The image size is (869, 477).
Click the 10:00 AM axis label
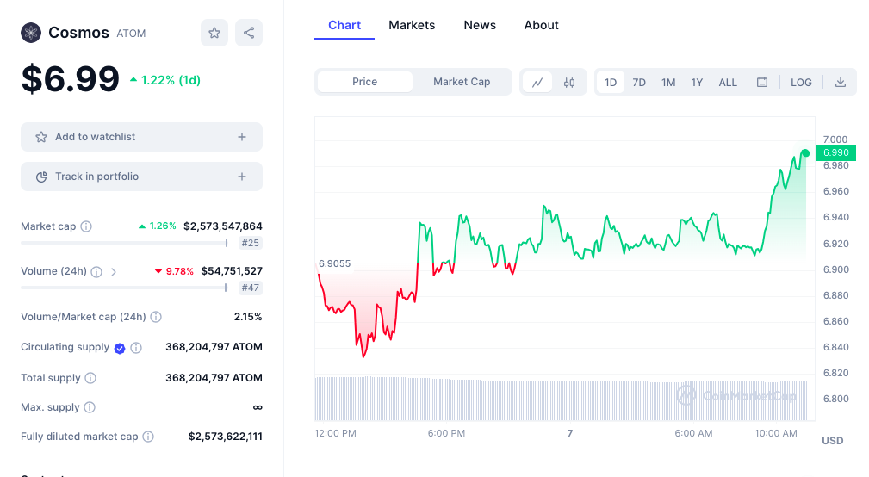(x=776, y=433)
